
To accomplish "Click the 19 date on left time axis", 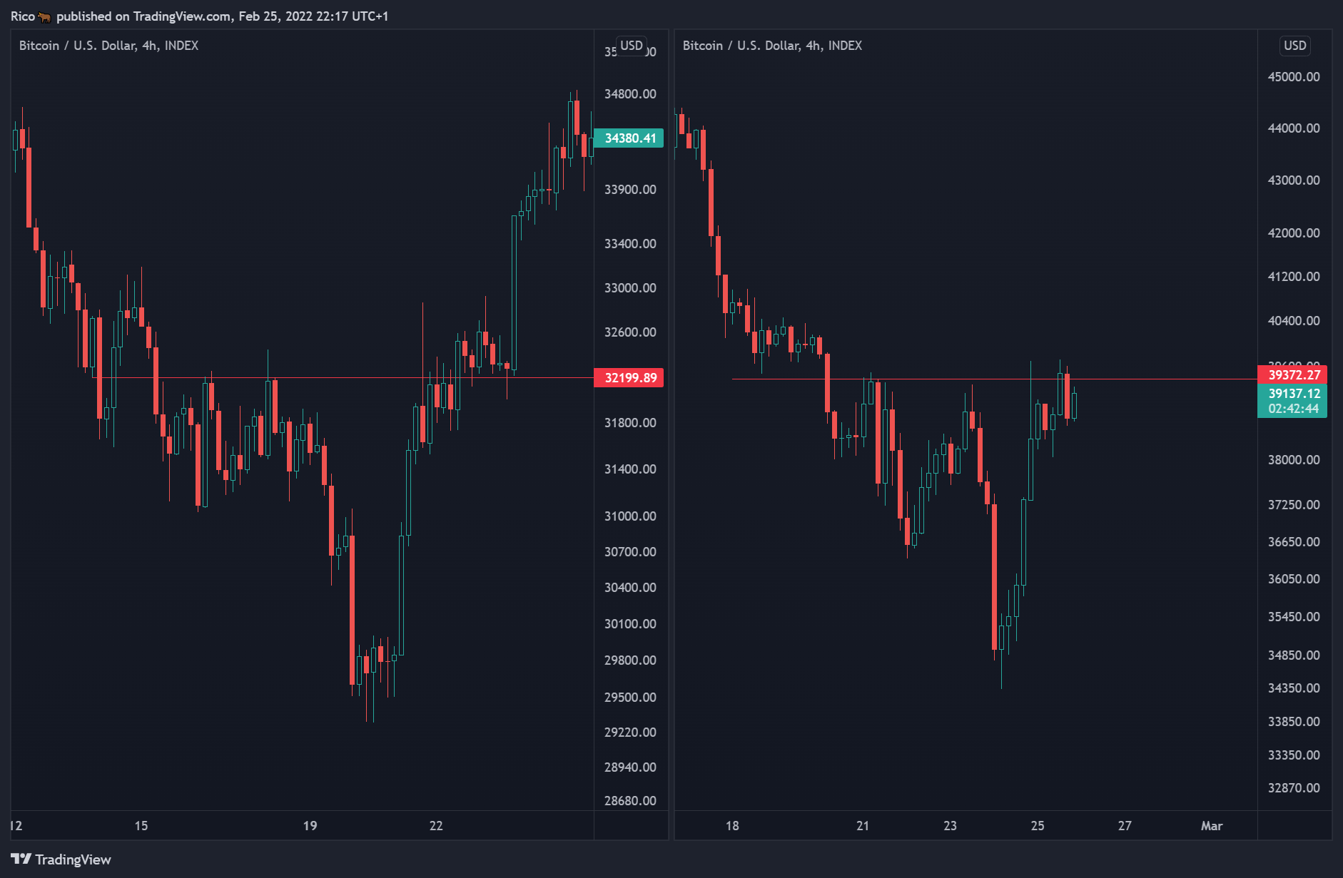I will click(310, 826).
